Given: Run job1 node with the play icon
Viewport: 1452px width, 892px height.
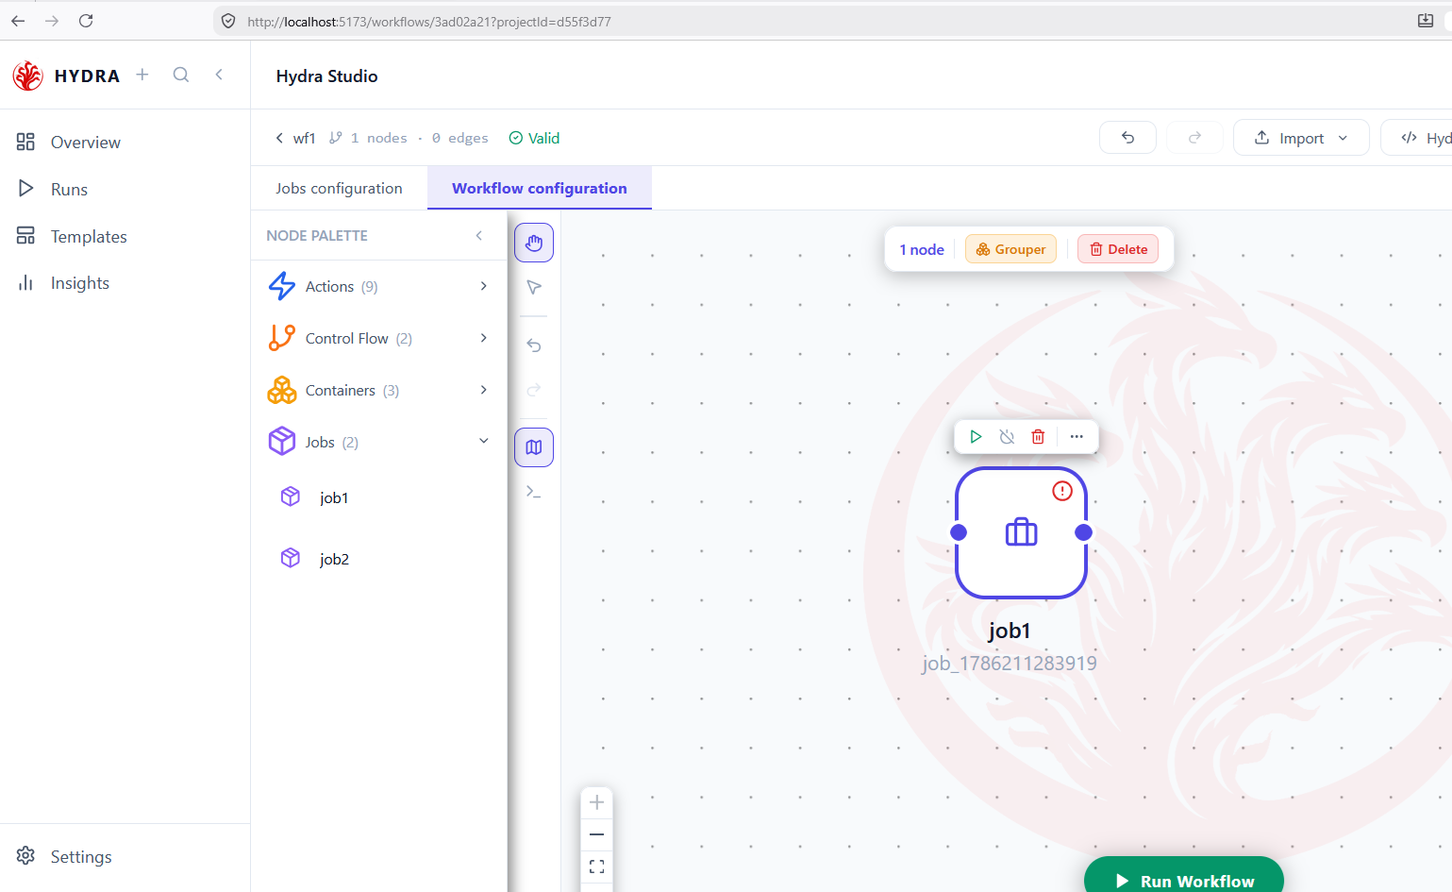Looking at the screenshot, I should [976, 436].
